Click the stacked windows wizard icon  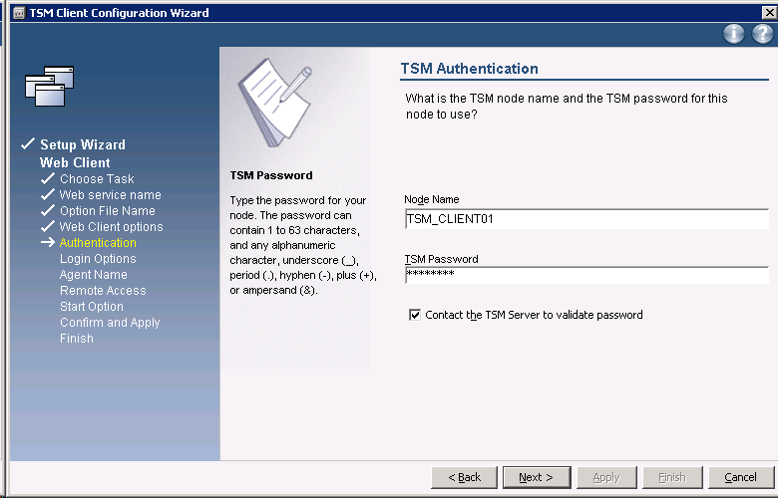tap(50, 87)
